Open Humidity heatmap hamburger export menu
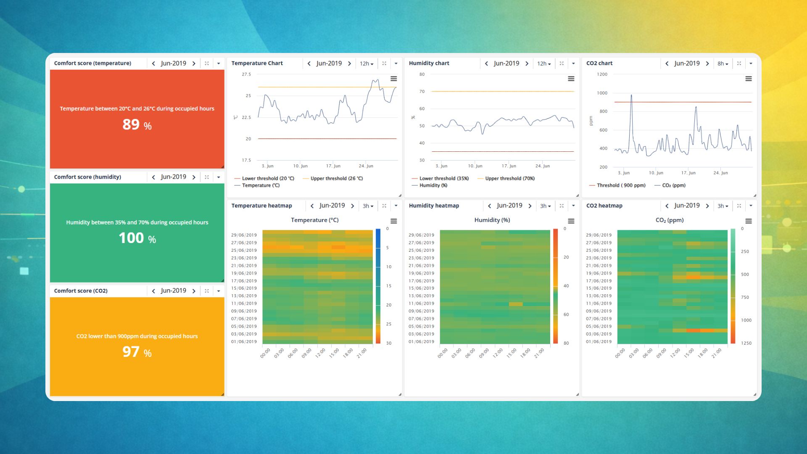Viewport: 807px width, 454px height. click(x=571, y=221)
